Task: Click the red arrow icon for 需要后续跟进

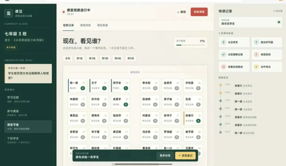Action: pos(224,67)
